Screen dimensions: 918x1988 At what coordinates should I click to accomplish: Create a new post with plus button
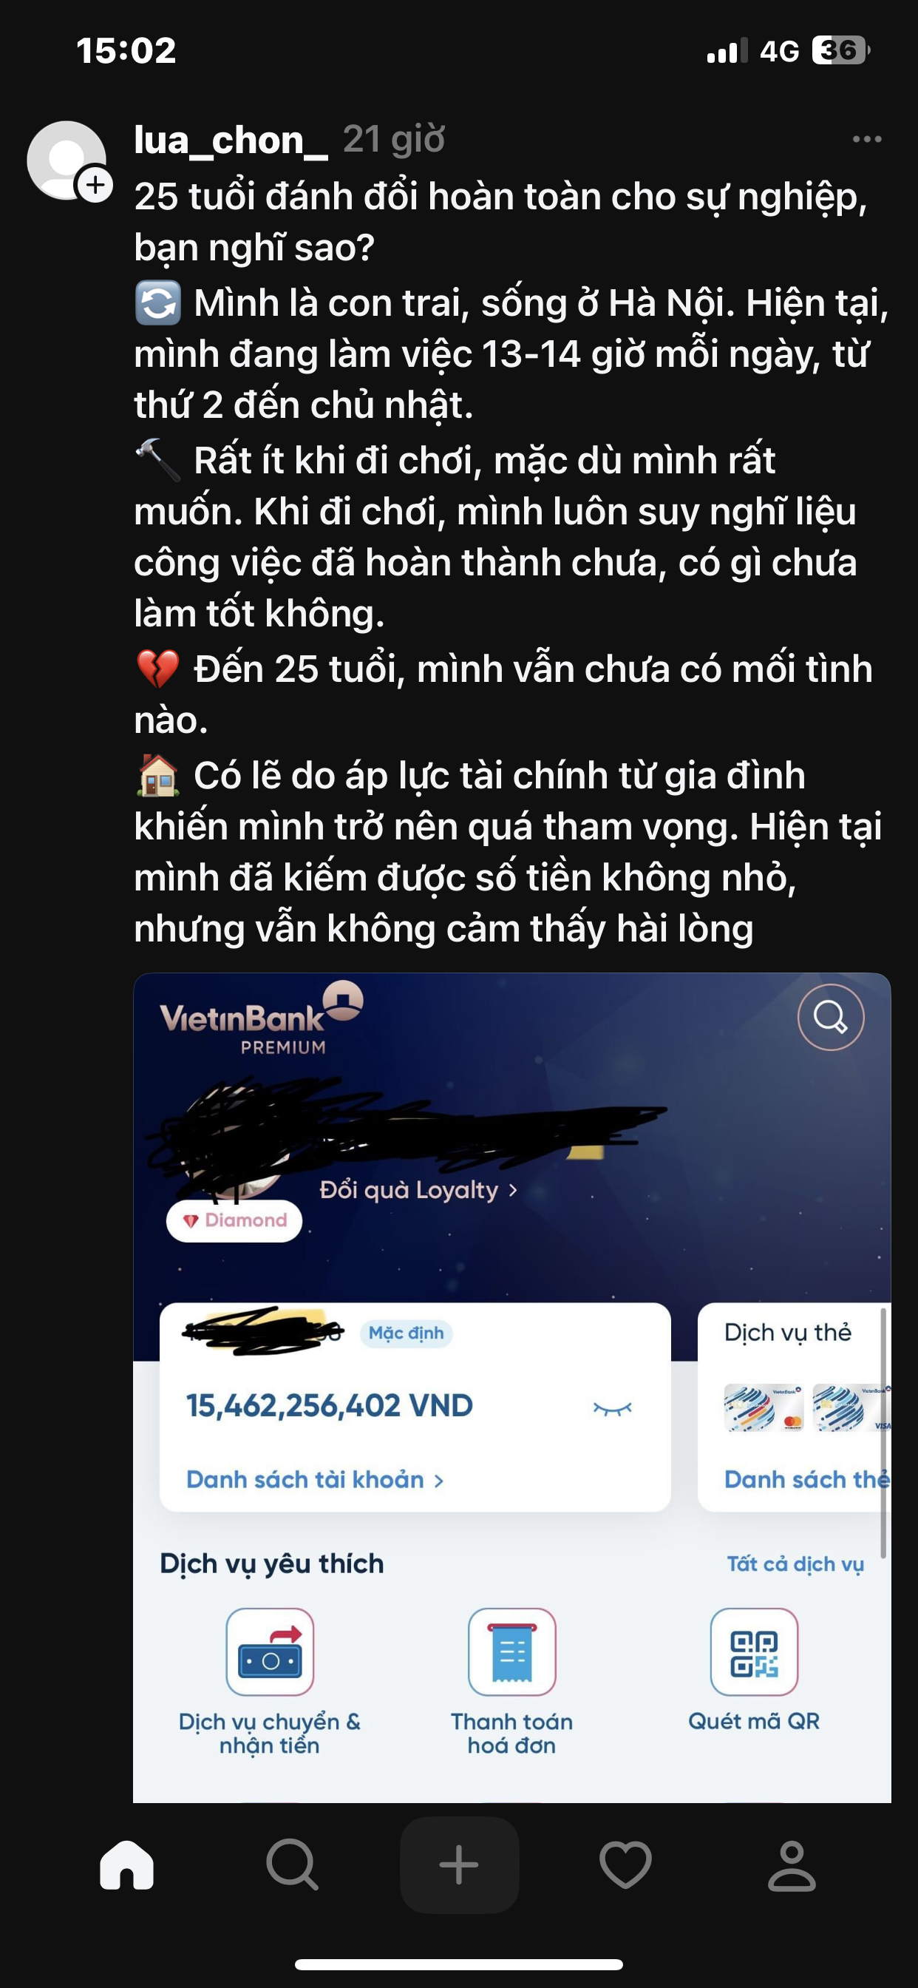(459, 1865)
